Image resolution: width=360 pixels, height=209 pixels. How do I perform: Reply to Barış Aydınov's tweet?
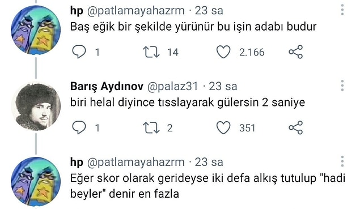(79, 127)
